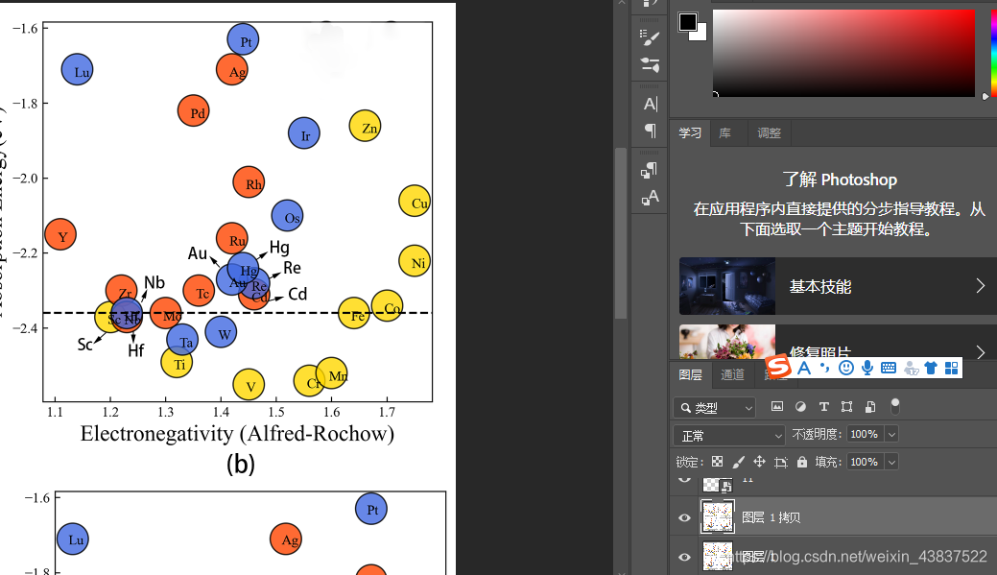Viewport: 997px width, 575px height.
Task: Toggle layer filtering on/off switch
Action: click(x=895, y=406)
